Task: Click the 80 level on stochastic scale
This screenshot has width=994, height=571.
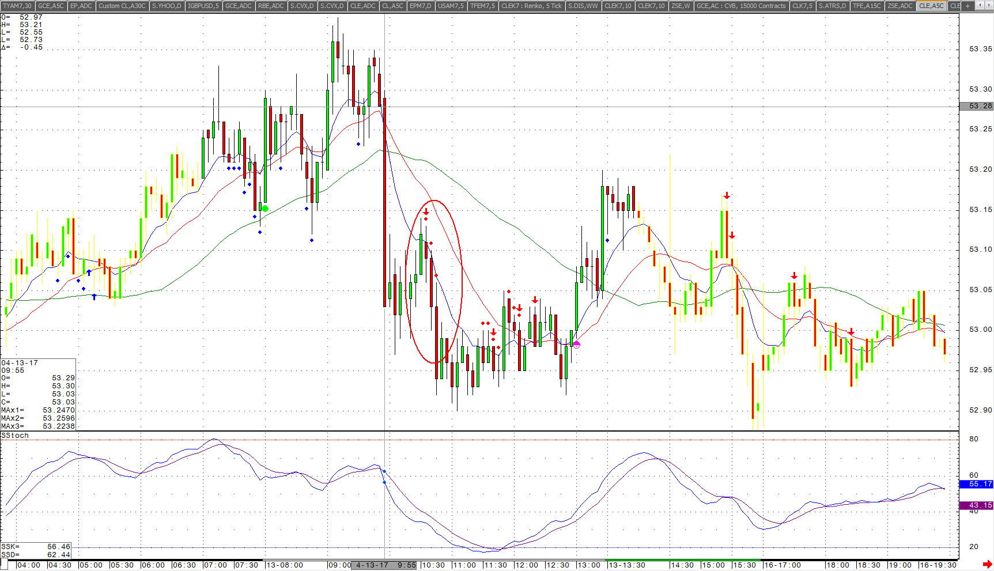Action: pyautogui.click(x=974, y=439)
